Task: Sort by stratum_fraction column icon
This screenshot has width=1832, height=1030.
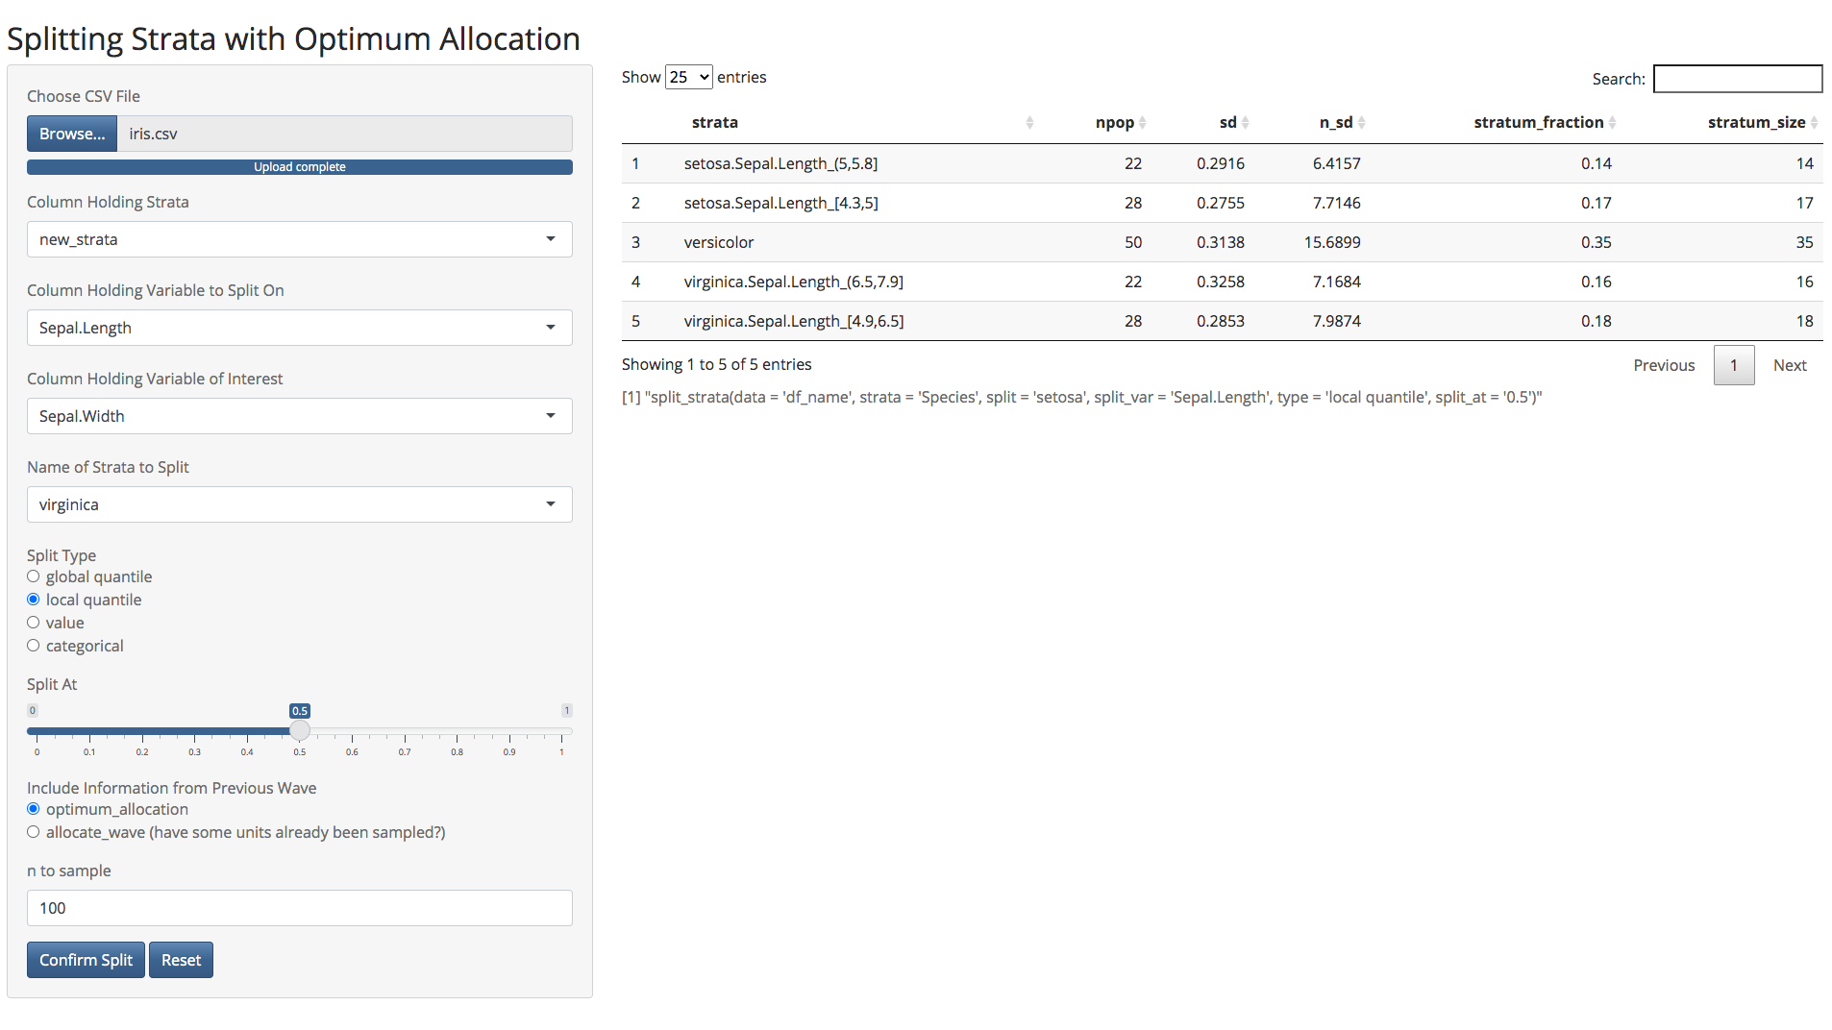Action: pos(1612,123)
